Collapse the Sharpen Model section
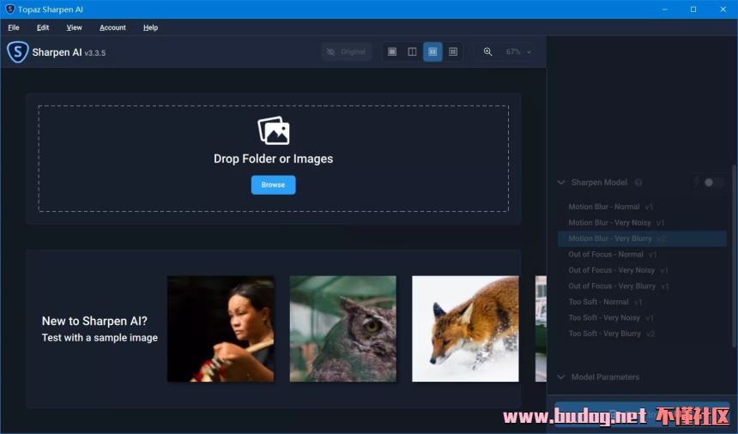This screenshot has width=738, height=434. click(561, 183)
